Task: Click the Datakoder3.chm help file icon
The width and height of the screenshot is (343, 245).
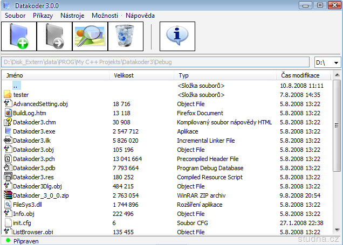Action: [8, 122]
